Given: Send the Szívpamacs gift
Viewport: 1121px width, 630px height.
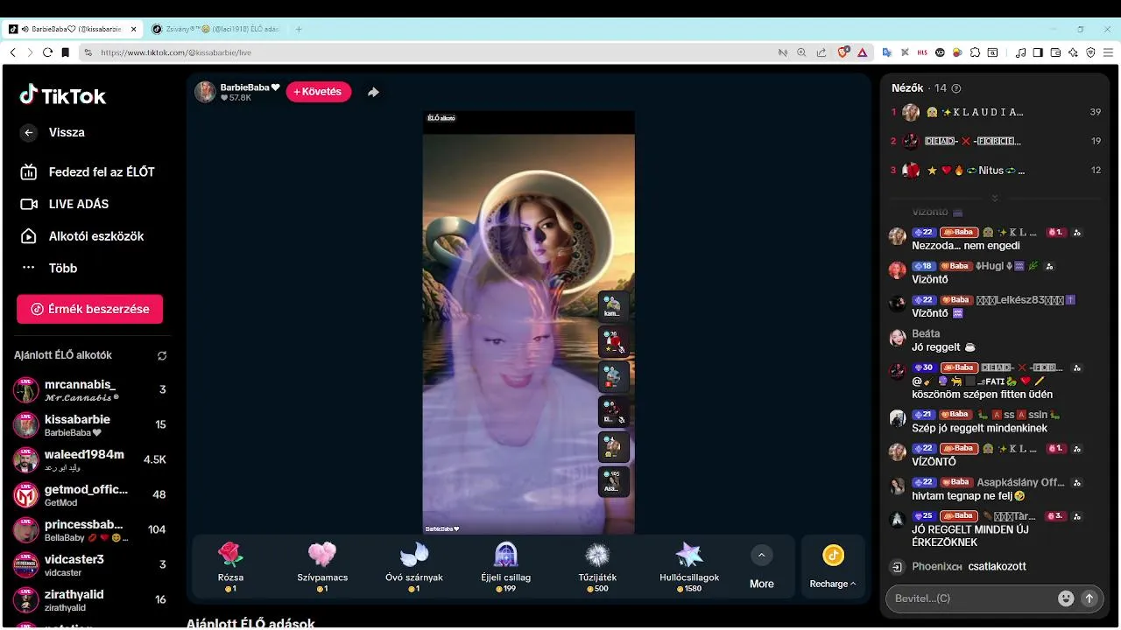Looking at the screenshot, I should pyautogui.click(x=322, y=567).
